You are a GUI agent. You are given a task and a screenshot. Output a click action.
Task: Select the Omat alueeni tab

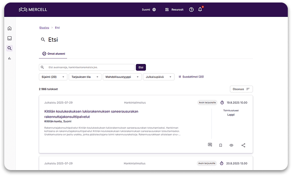point(54,53)
